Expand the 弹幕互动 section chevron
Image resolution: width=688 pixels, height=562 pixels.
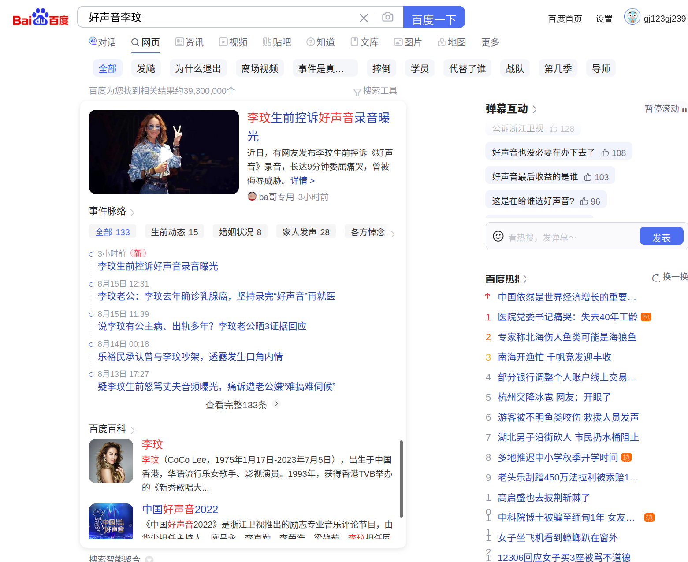(x=535, y=109)
